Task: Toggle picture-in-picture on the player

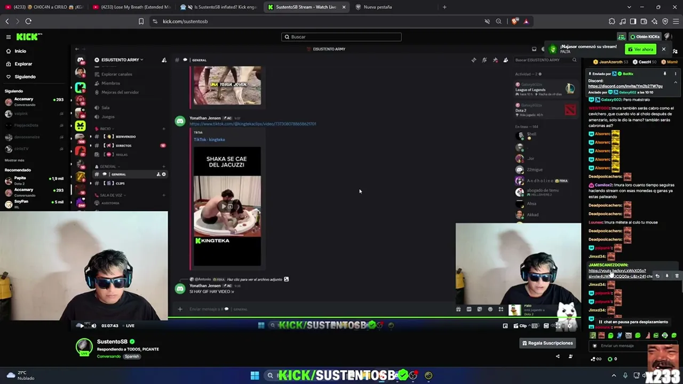Action: pyautogui.click(x=505, y=326)
